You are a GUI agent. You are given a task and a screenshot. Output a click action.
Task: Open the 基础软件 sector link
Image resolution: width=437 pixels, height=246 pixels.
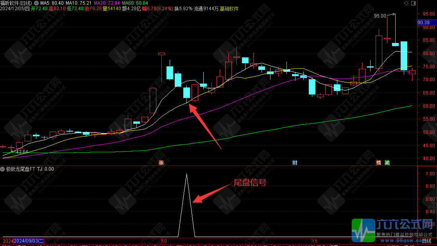[x=229, y=9]
